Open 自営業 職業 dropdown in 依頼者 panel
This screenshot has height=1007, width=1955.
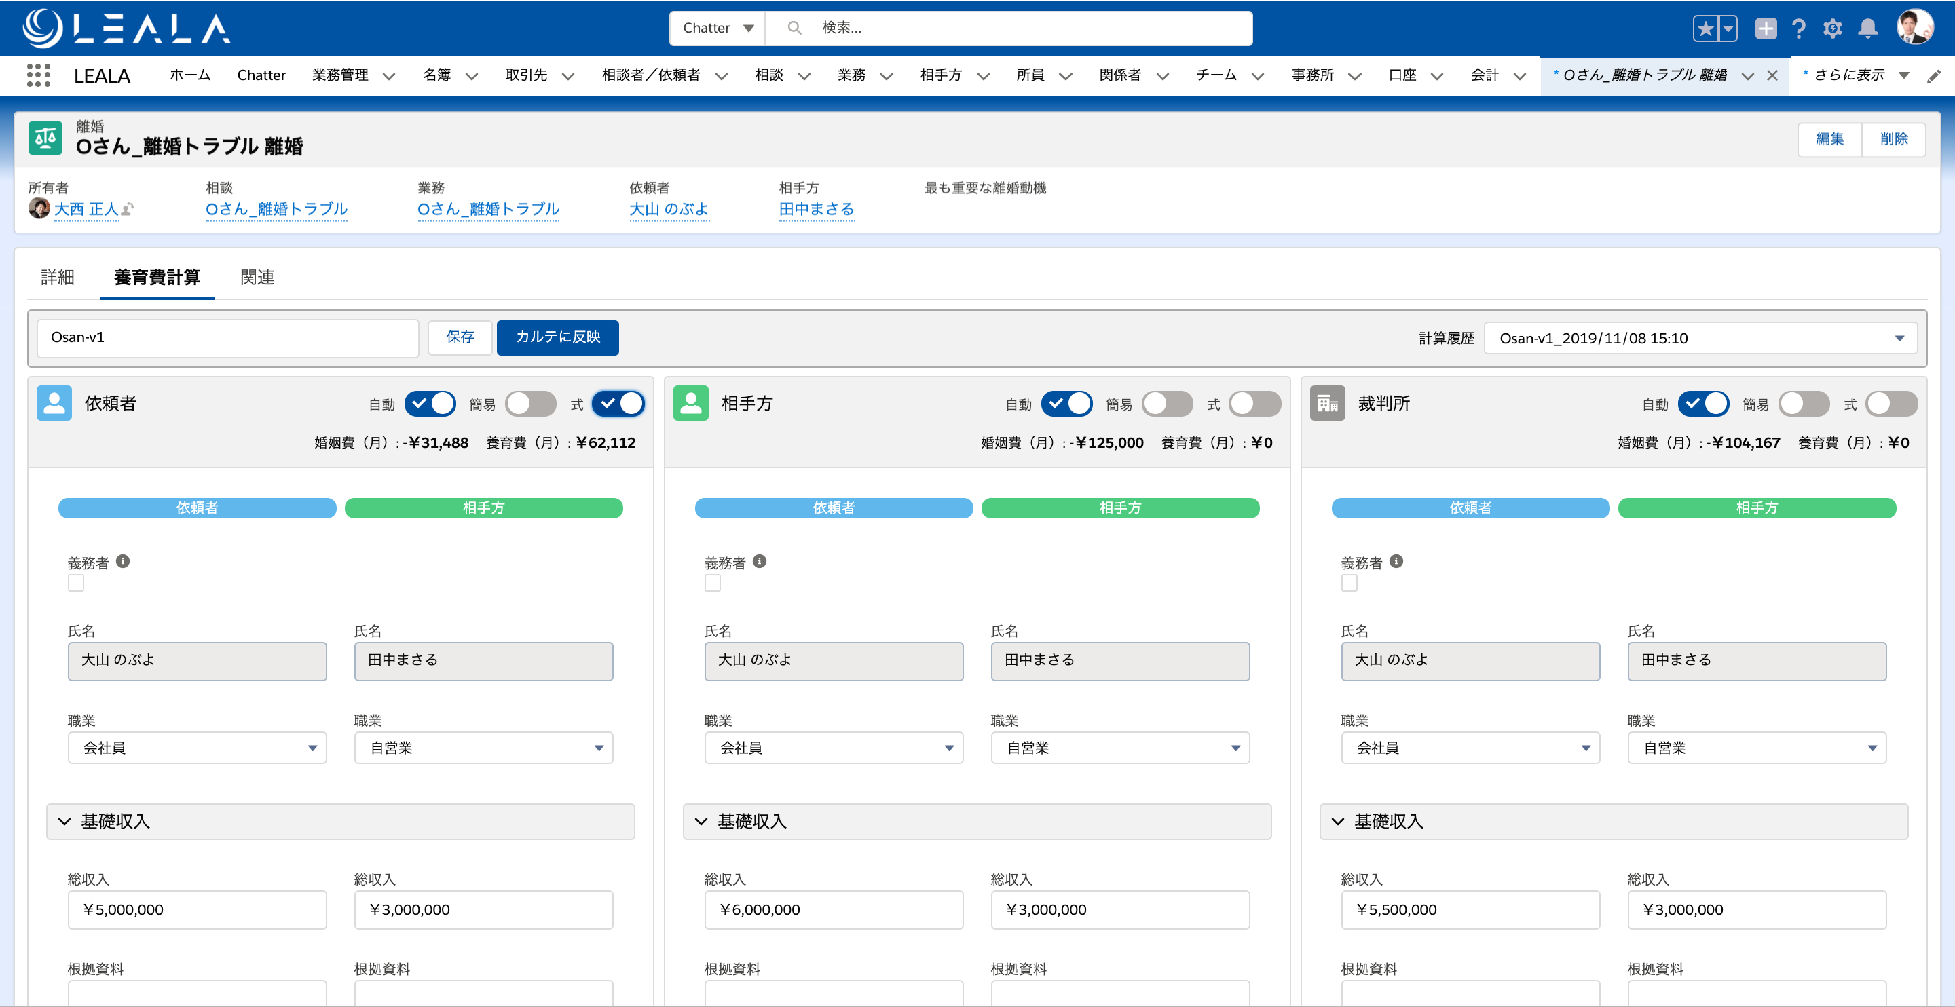483,748
